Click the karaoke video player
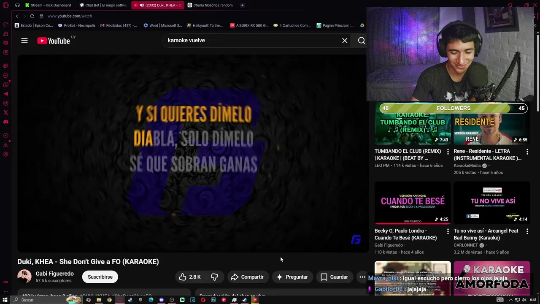The height and width of the screenshot is (304, 540). tap(193, 154)
